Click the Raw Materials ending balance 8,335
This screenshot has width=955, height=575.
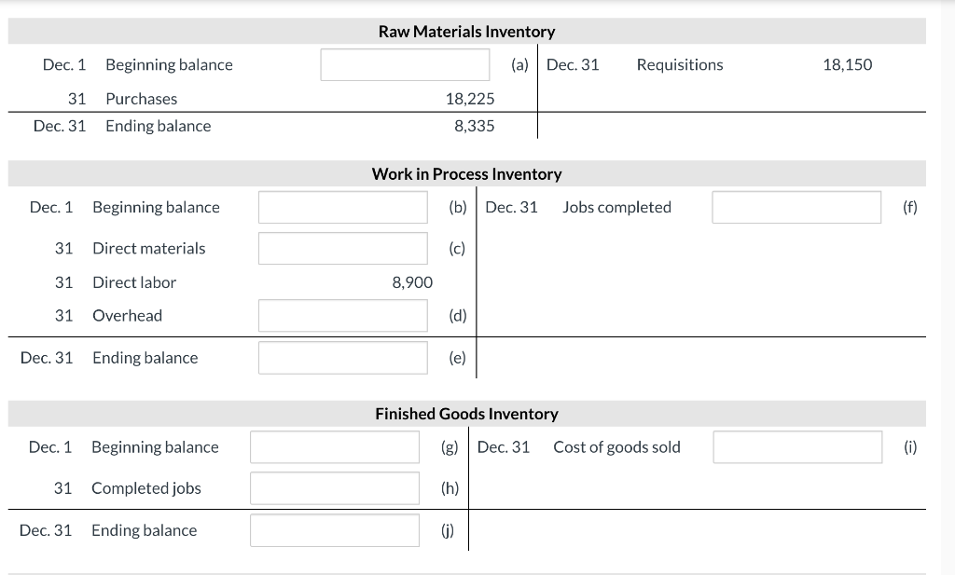coord(475,126)
